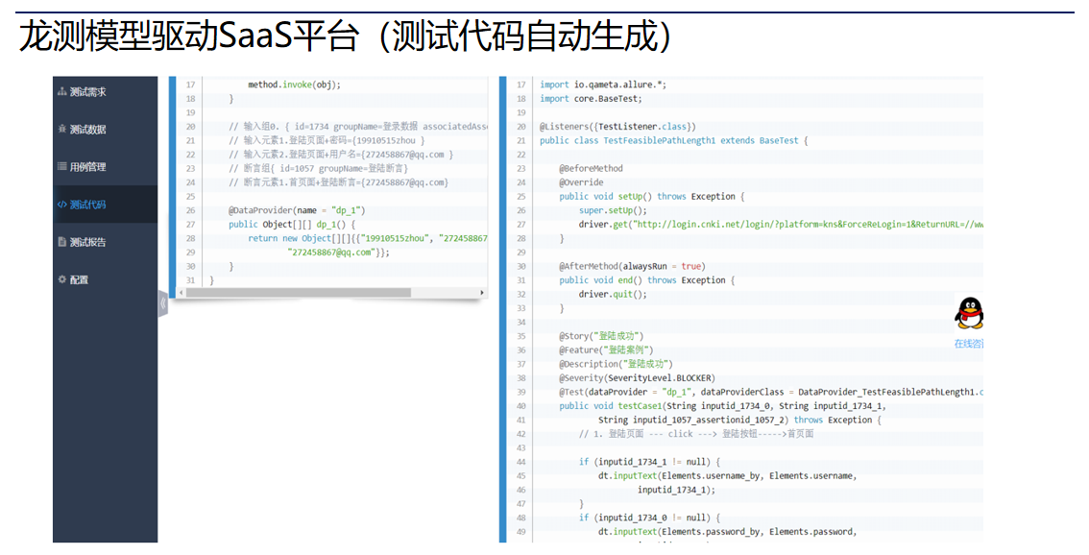This screenshot has width=1089, height=555.
Task: Click the "@BeforeMethod" annotation
Action: coord(591,168)
